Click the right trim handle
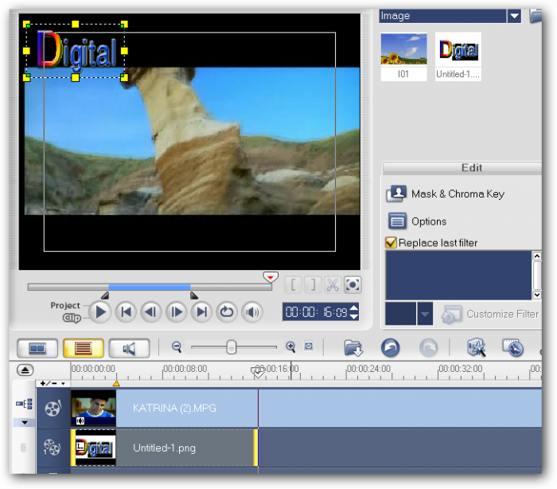 click(193, 295)
